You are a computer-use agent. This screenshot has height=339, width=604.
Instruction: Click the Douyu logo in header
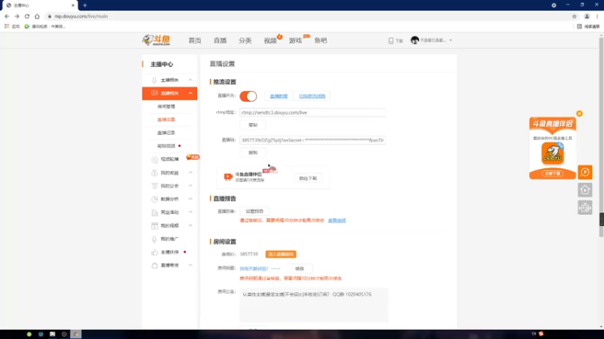156,40
